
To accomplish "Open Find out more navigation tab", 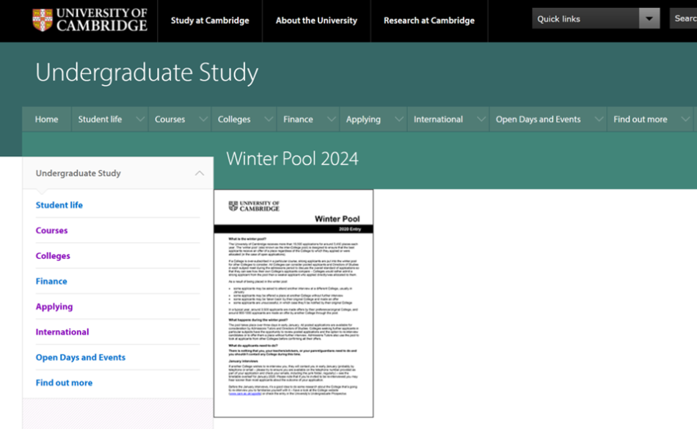I will pyautogui.click(x=640, y=119).
